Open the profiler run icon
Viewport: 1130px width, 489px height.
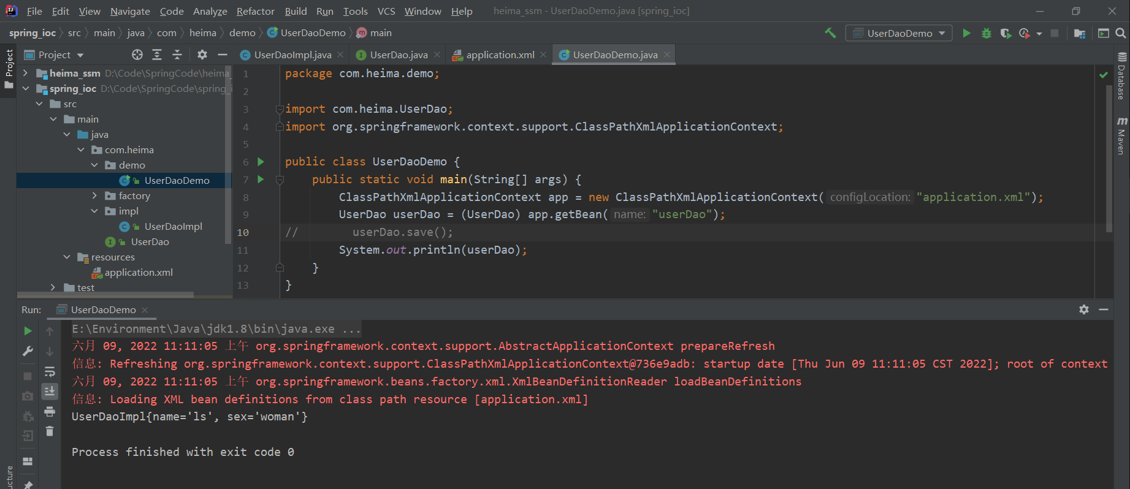tap(1024, 33)
